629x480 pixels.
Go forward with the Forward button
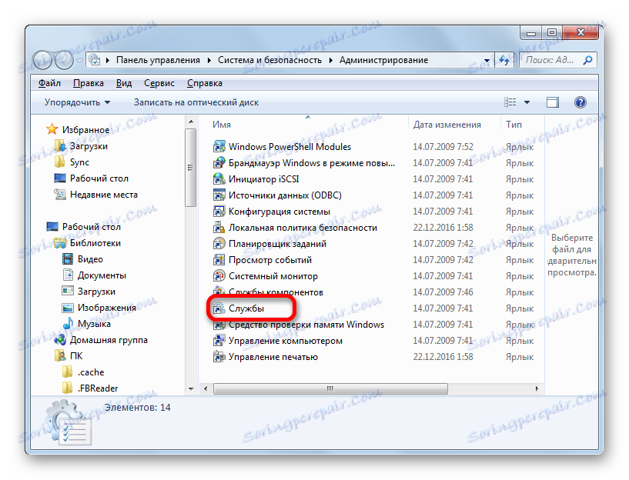pyautogui.click(x=64, y=60)
